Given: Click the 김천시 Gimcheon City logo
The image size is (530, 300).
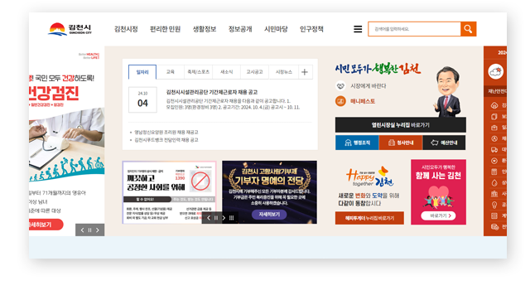Looking at the screenshot, I should point(70,29).
